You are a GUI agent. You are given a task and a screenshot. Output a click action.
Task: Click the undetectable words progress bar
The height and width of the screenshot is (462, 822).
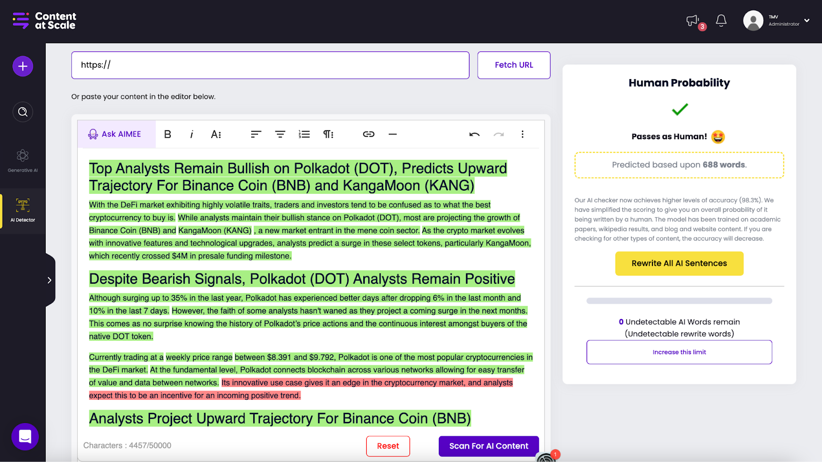point(679,301)
